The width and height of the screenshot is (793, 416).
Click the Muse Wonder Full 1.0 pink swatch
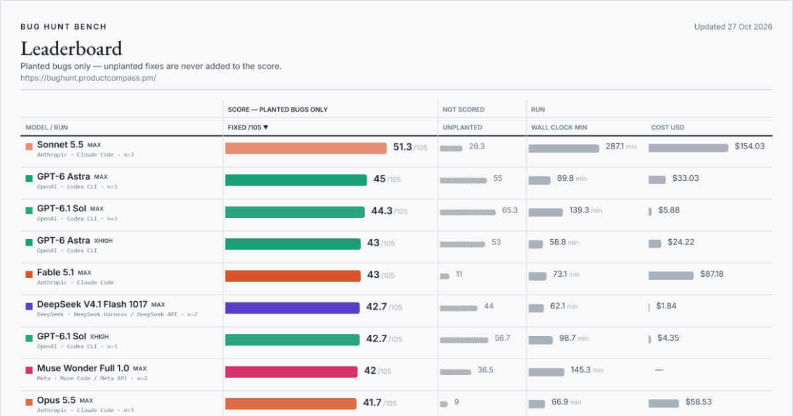click(29, 370)
